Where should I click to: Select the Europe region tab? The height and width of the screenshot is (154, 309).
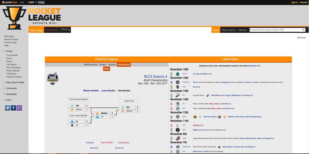tap(102, 64)
